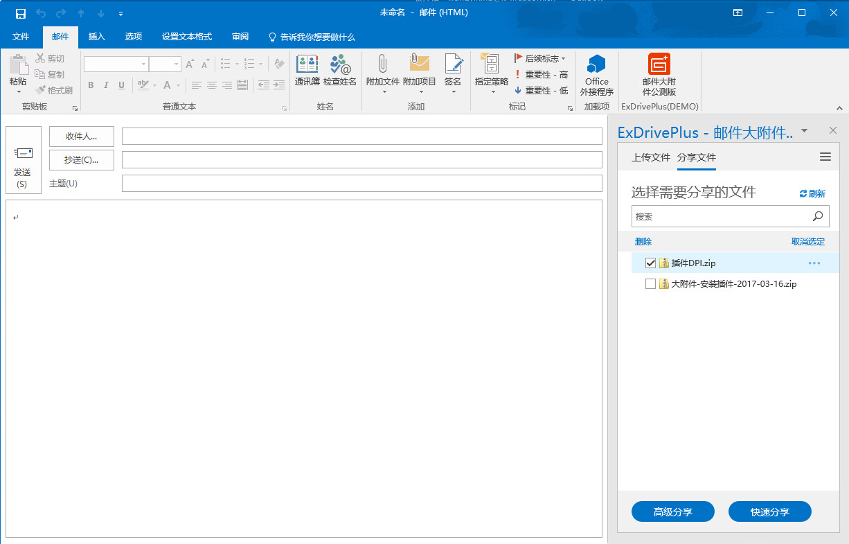Click Deselect (取消选定) link
This screenshot has width=849, height=544.
(x=808, y=242)
